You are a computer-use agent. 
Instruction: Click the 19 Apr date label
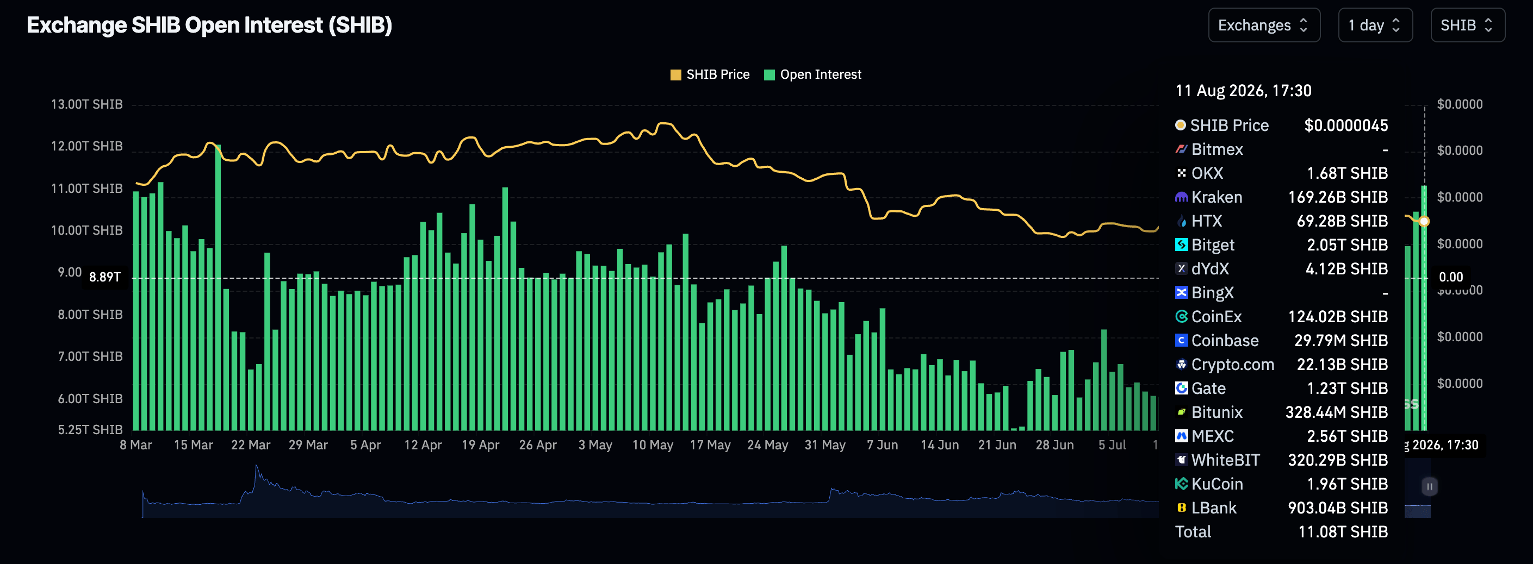[480, 444]
